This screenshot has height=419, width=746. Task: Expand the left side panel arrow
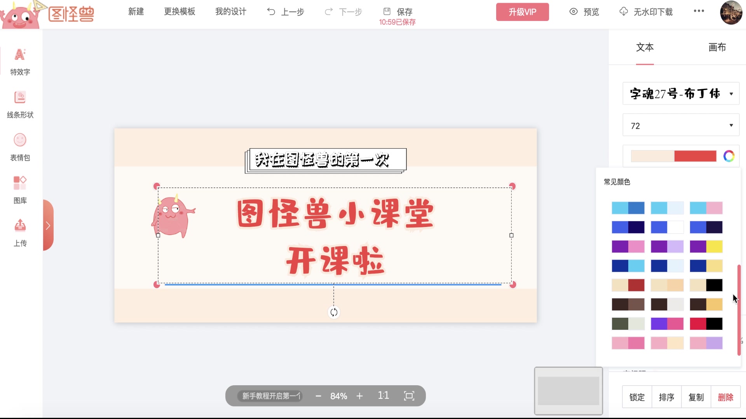tap(48, 225)
